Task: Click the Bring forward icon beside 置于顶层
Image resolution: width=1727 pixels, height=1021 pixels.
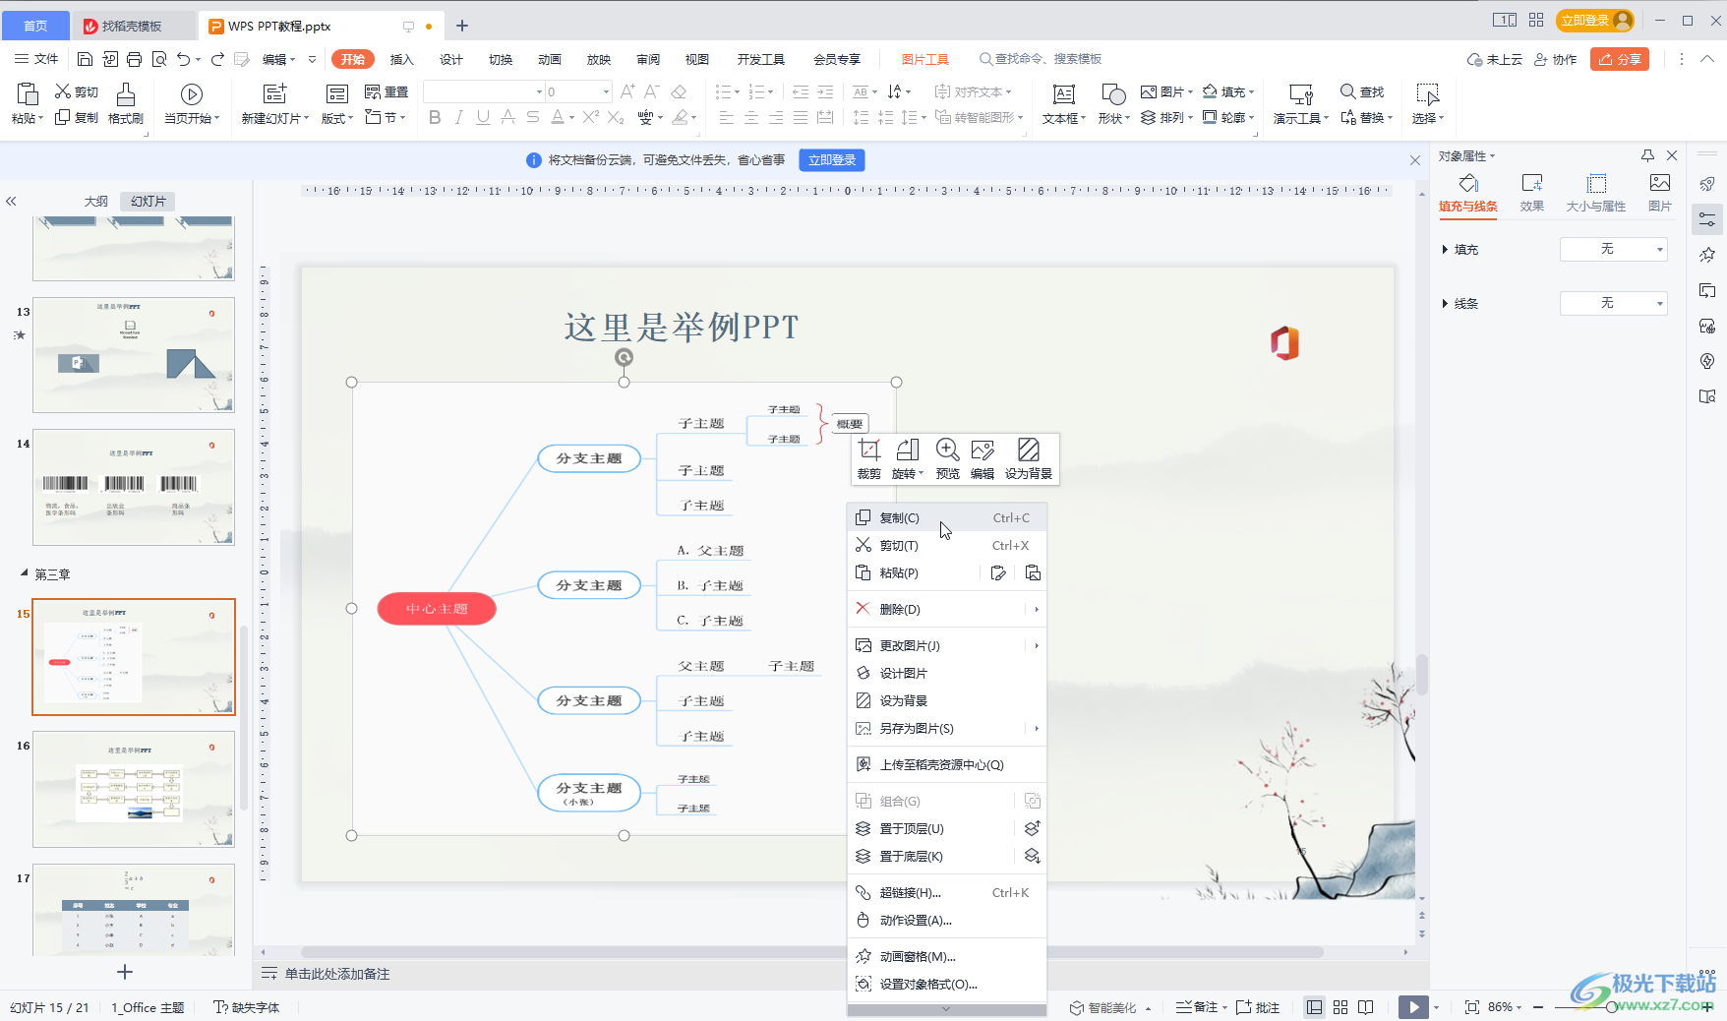Action: click(1033, 828)
